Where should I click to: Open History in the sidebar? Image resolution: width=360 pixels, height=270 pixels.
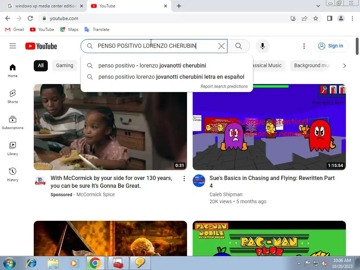[13, 175]
